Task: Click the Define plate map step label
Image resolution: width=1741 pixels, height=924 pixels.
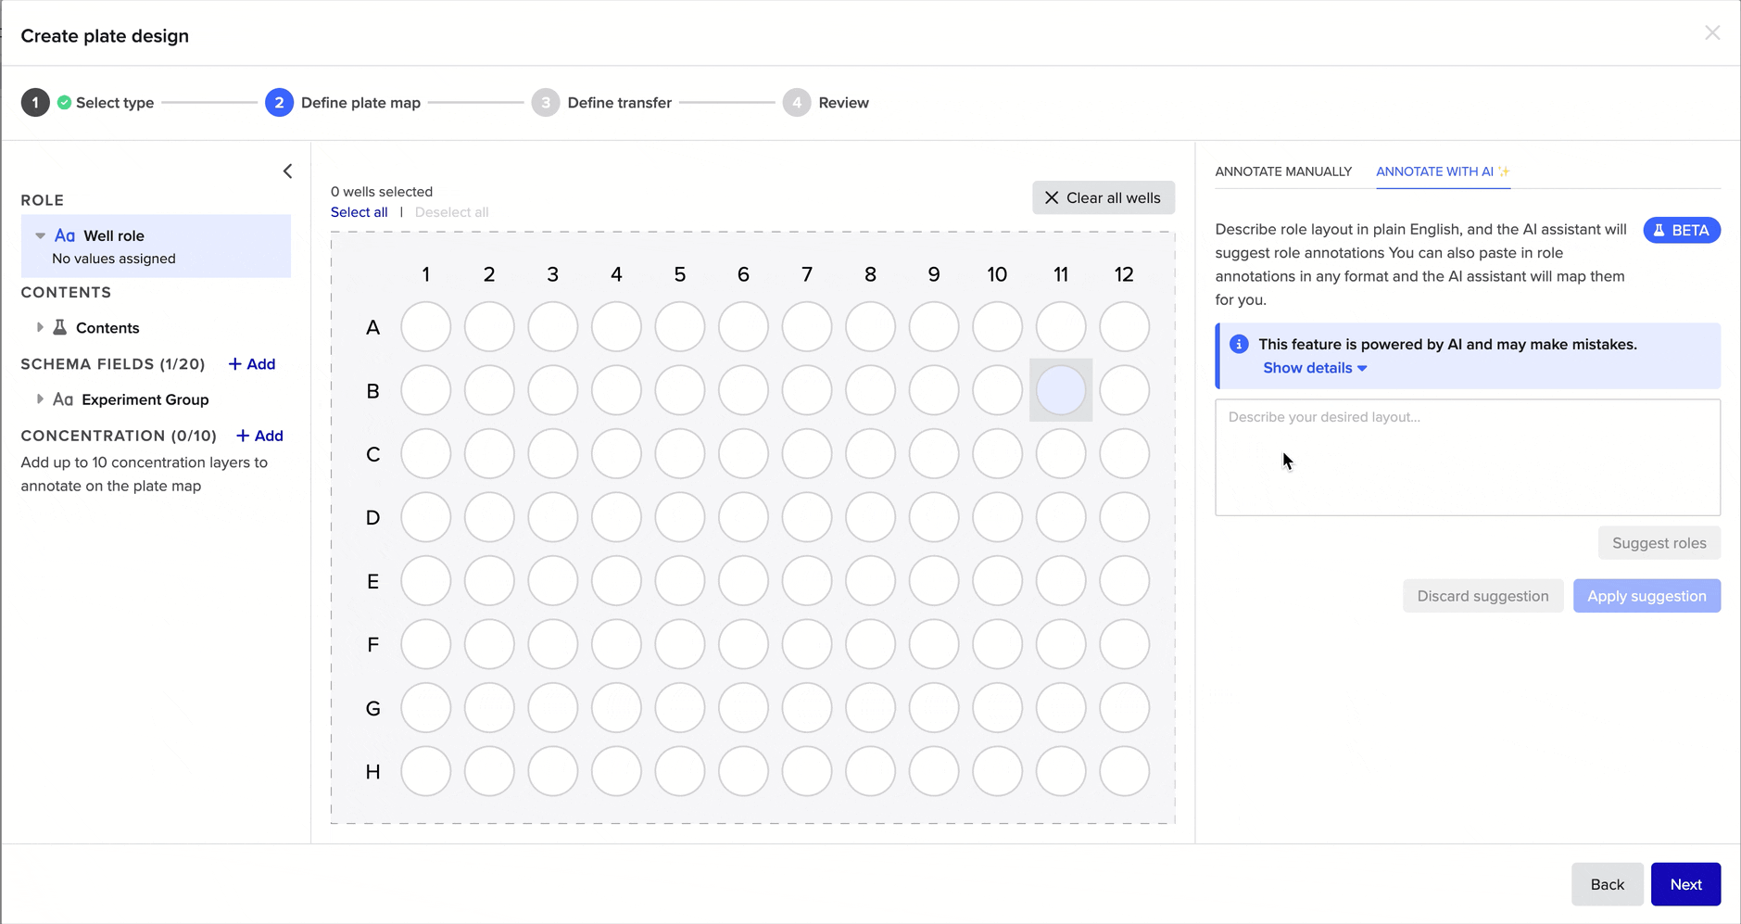Action: click(360, 103)
